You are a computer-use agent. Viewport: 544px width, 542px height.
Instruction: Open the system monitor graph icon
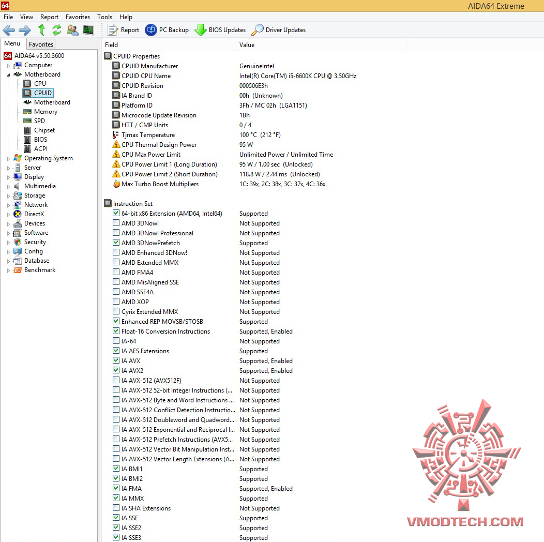[88, 30]
